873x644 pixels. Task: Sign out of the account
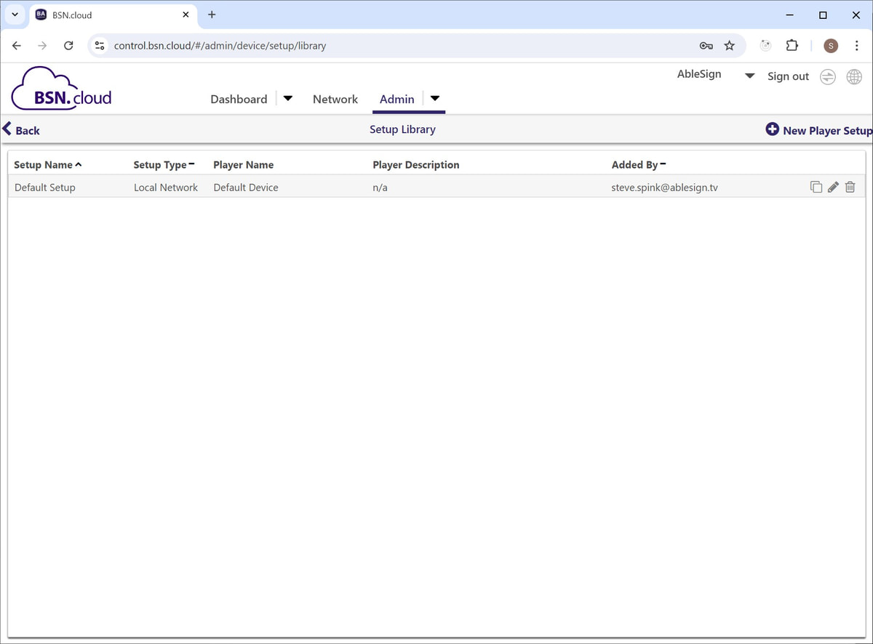coord(788,76)
